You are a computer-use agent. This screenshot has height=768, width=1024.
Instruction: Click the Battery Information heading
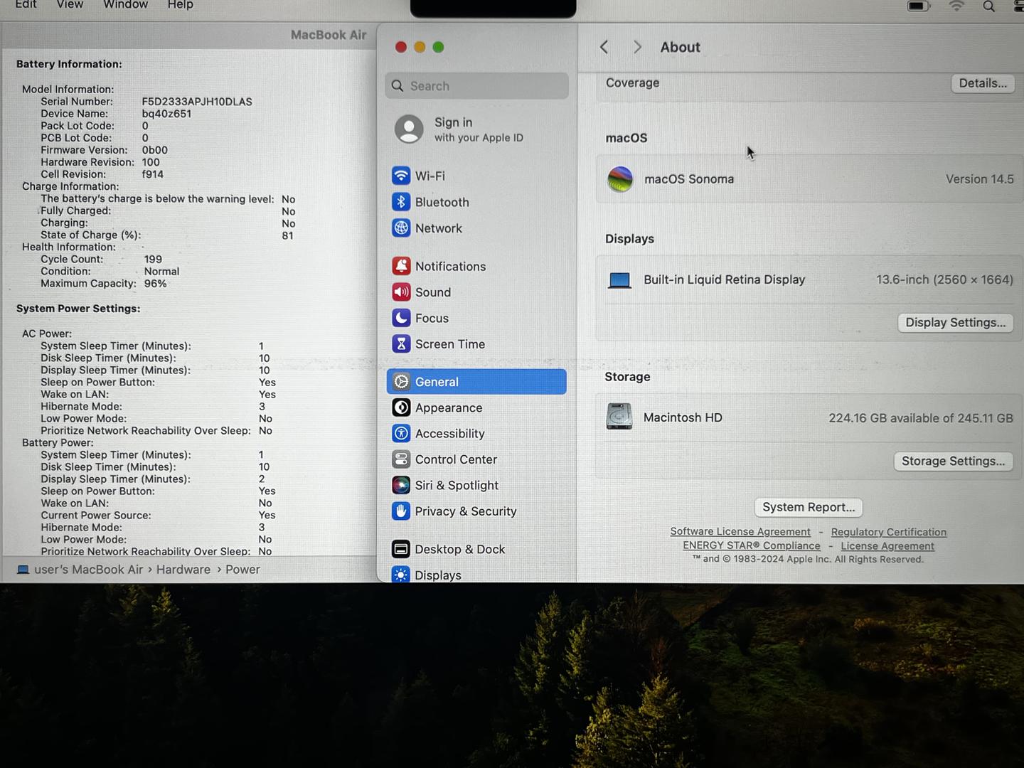click(x=69, y=64)
